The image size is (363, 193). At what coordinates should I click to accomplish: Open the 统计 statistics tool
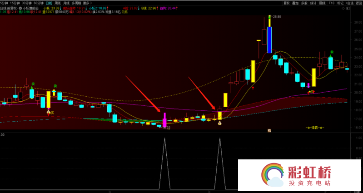313,3
